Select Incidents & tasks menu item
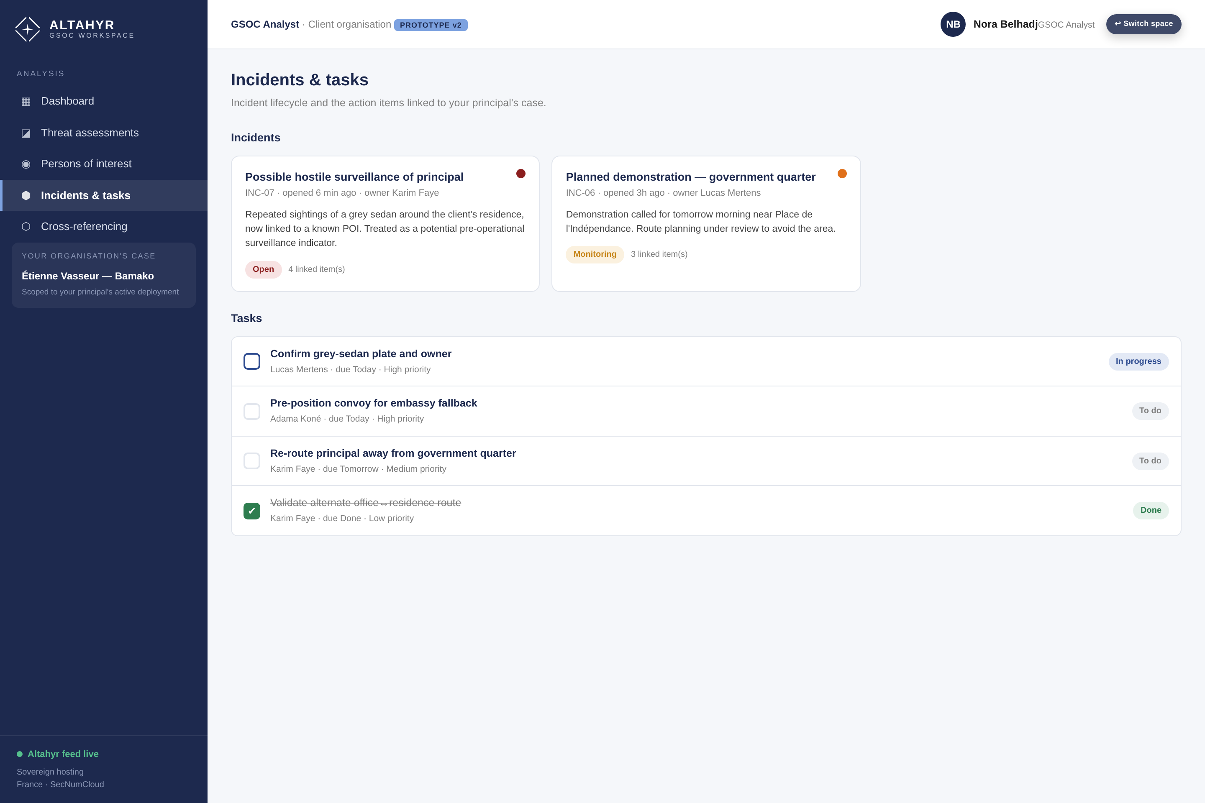The height and width of the screenshot is (803, 1205). coord(103,195)
